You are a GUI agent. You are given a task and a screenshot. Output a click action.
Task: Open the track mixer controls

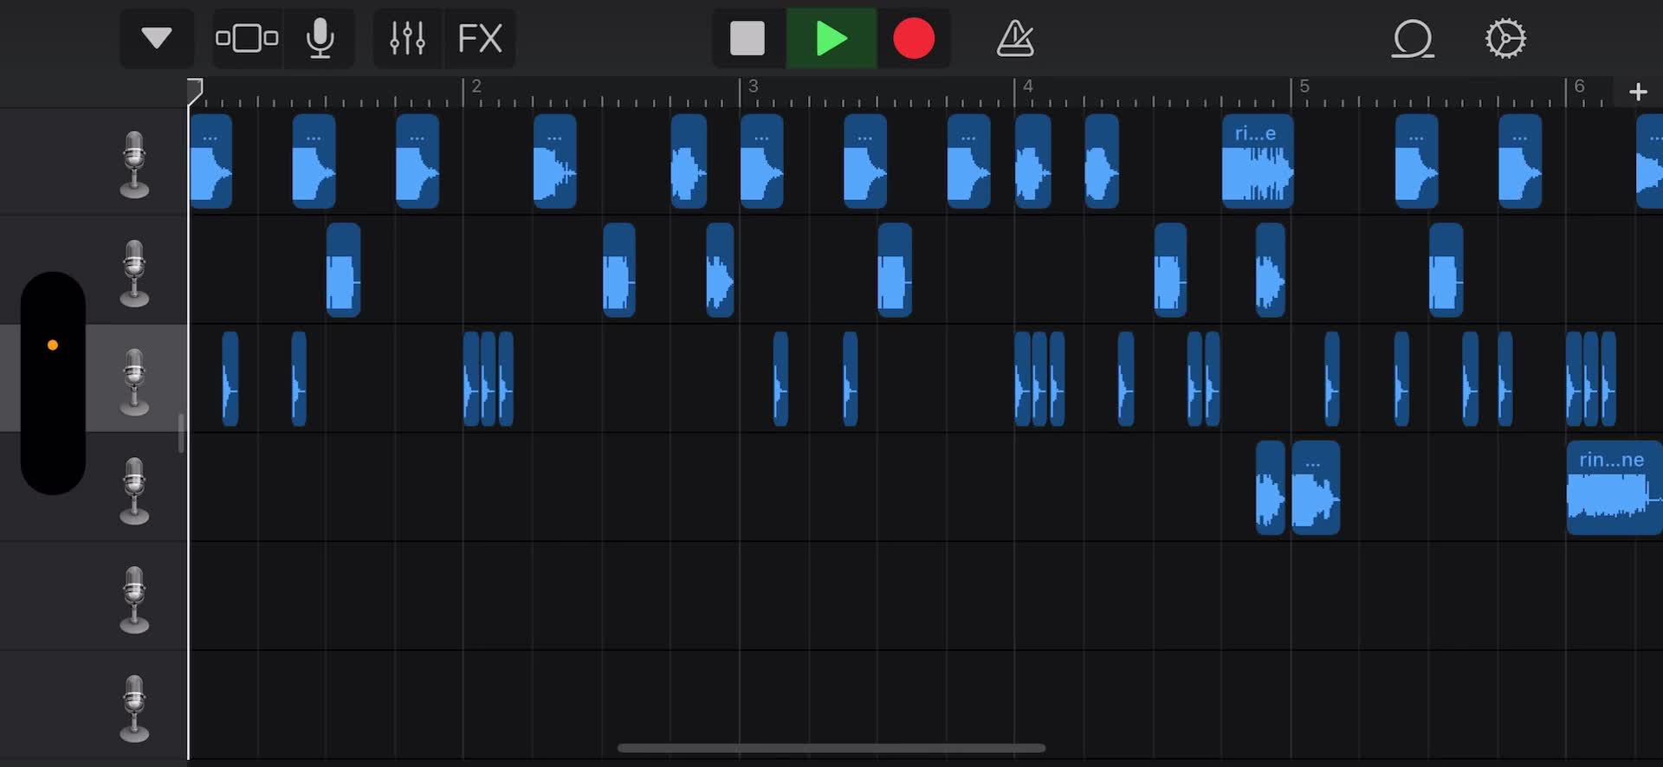[x=407, y=38]
